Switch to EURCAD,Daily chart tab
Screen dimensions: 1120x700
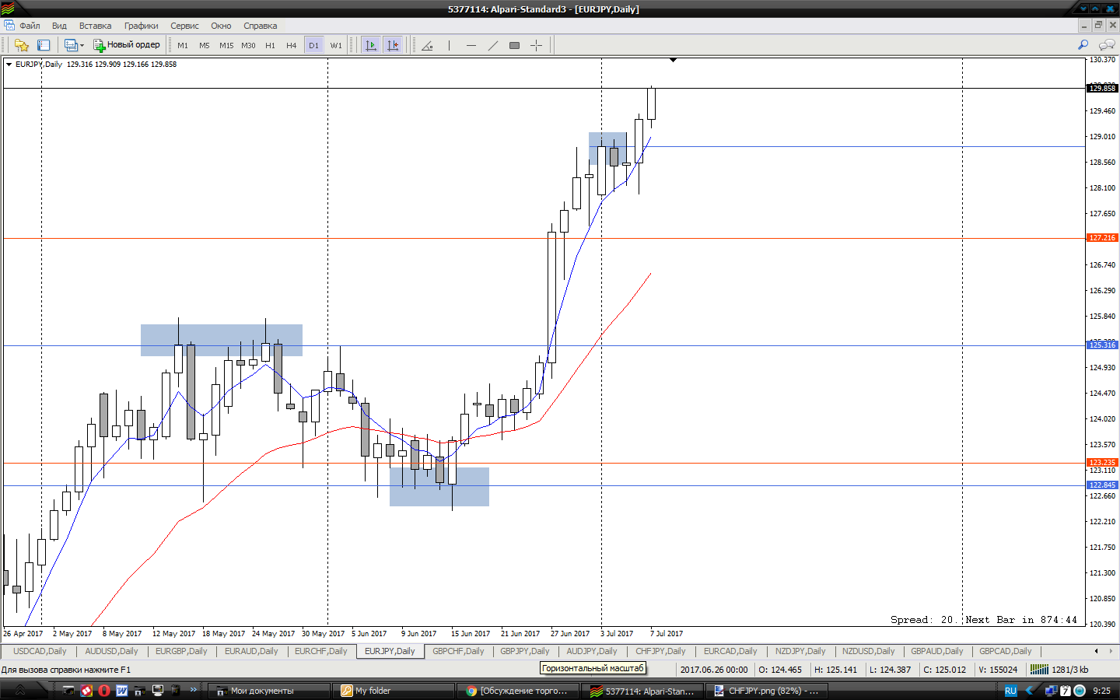click(730, 651)
